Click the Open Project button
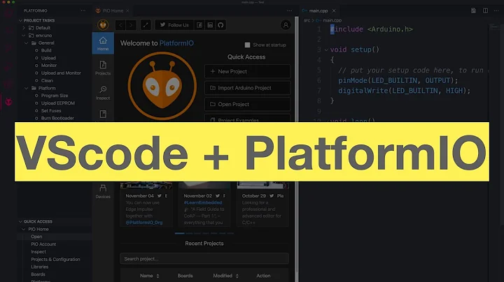This screenshot has height=282, width=504. pyautogui.click(x=248, y=104)
